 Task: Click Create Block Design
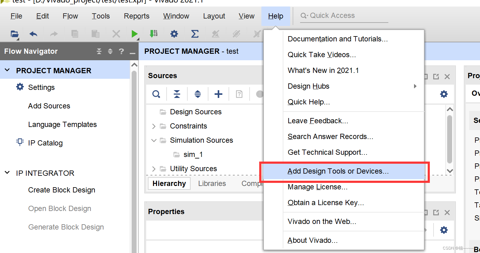[62, 190]
